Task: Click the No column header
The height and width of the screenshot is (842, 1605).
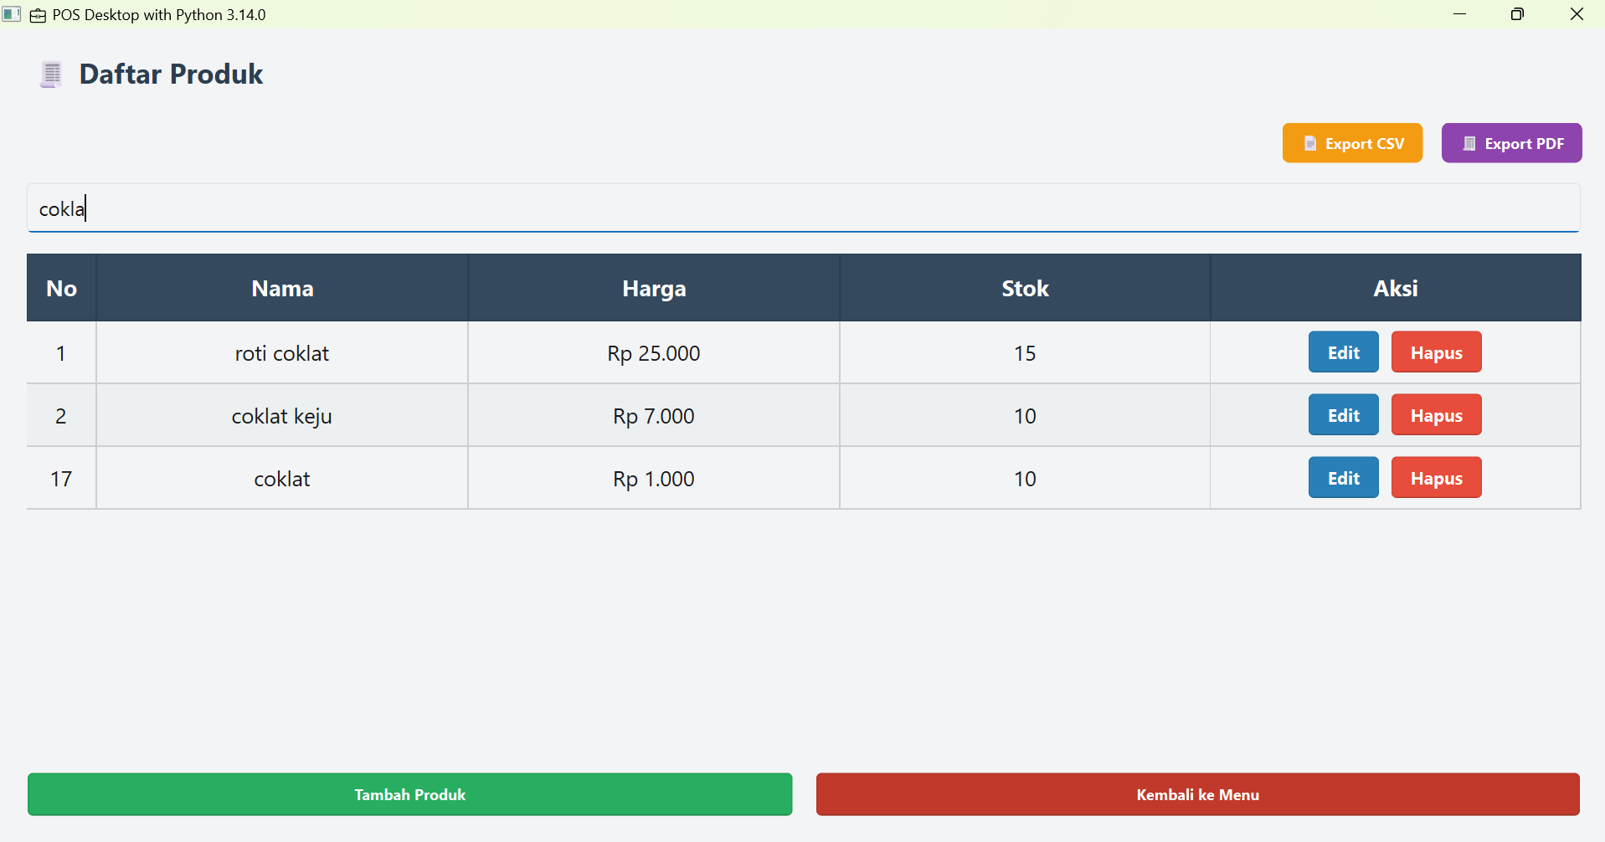Action: (61, 288)
